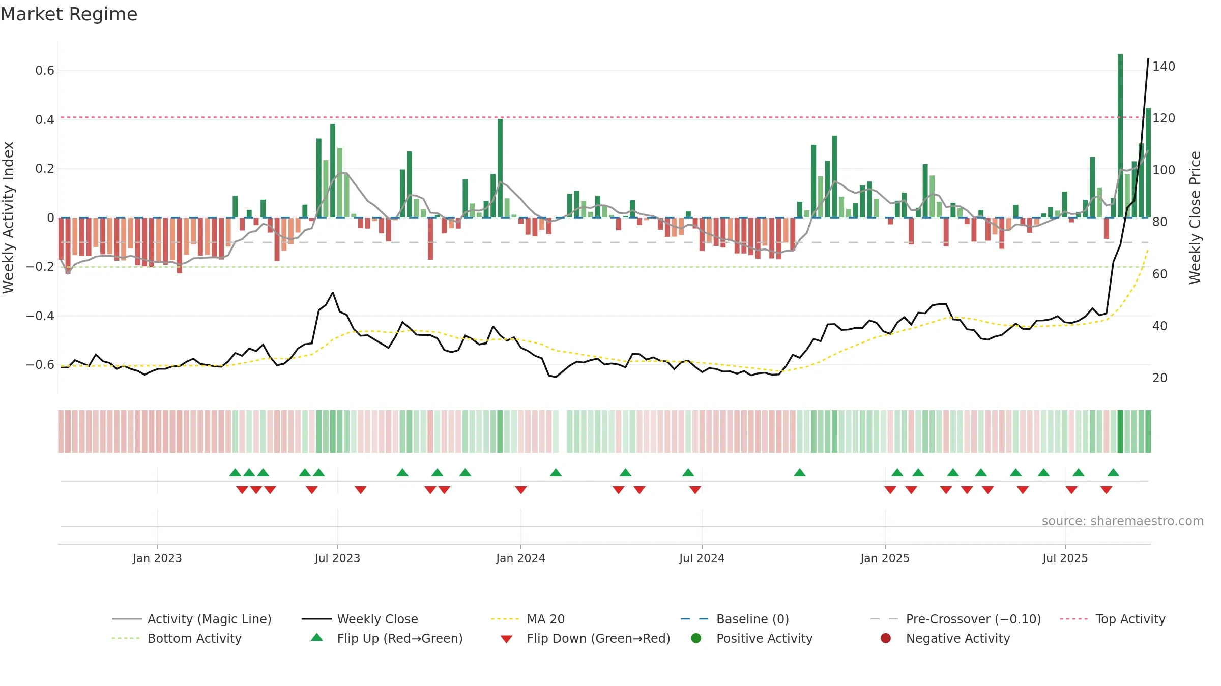Viewport: 1221px width, 686px height.
Task: Click the red Flip Down triangle in the legend
Action: [506, 639]
